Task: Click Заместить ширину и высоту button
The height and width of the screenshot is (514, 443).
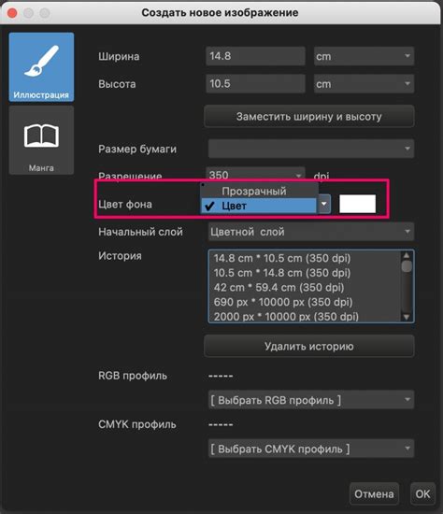Action: [309, 117]
